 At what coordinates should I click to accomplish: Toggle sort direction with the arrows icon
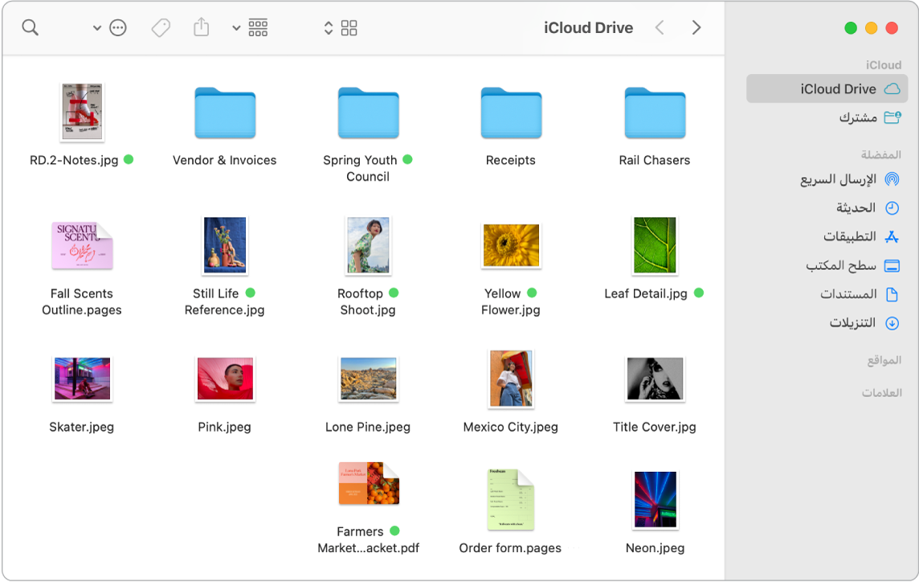coord(329,27)
